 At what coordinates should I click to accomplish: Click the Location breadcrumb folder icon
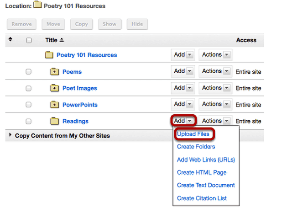click(x=37, y=5)
